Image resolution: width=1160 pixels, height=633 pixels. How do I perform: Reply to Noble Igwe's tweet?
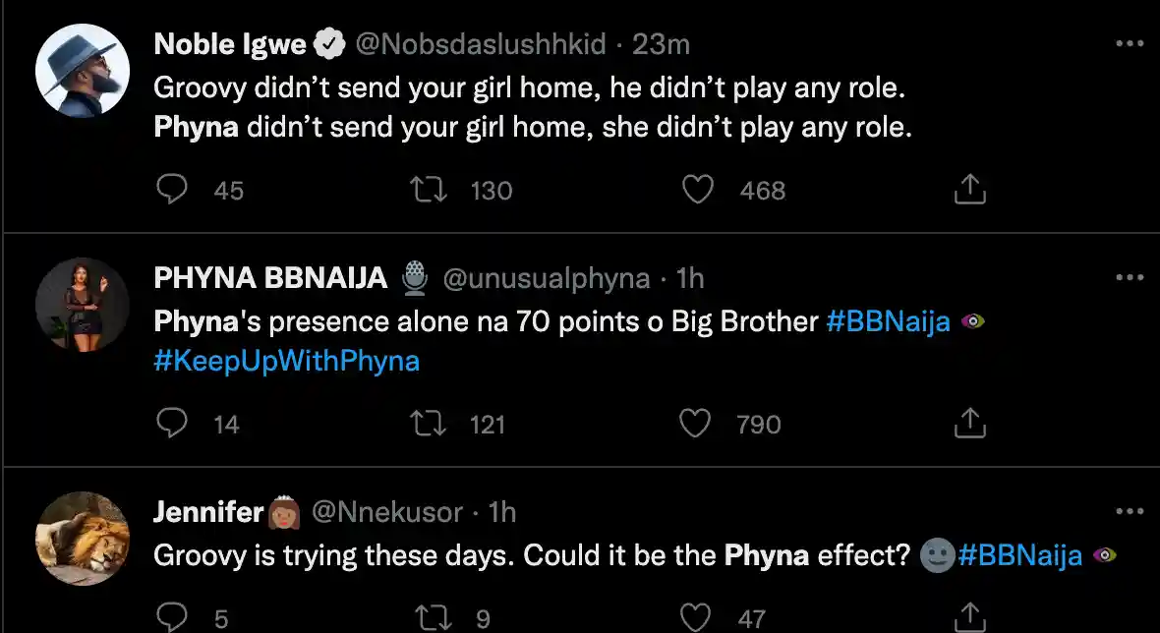point(172,190)
